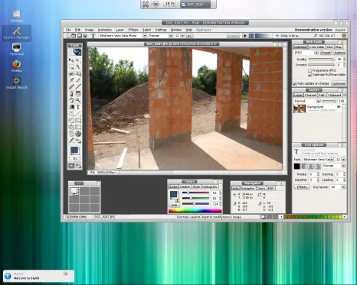Click the open file icon in top toolbar
The image size is (357, 285).
(x=74, y=36)
